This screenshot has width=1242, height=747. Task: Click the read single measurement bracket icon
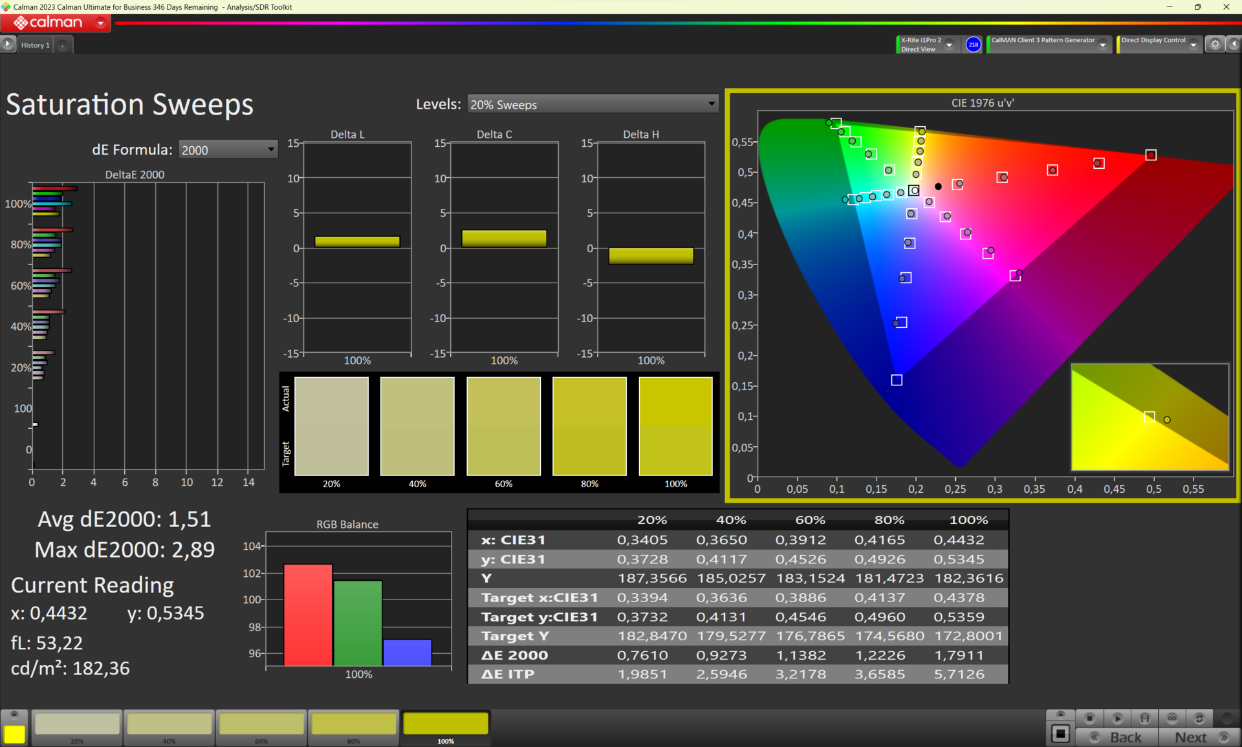point(1144,718)
